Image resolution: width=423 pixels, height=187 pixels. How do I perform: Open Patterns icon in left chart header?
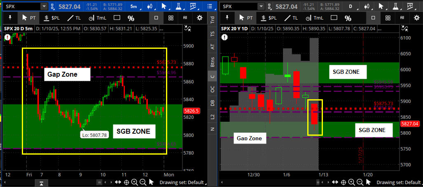pos(193,6)
